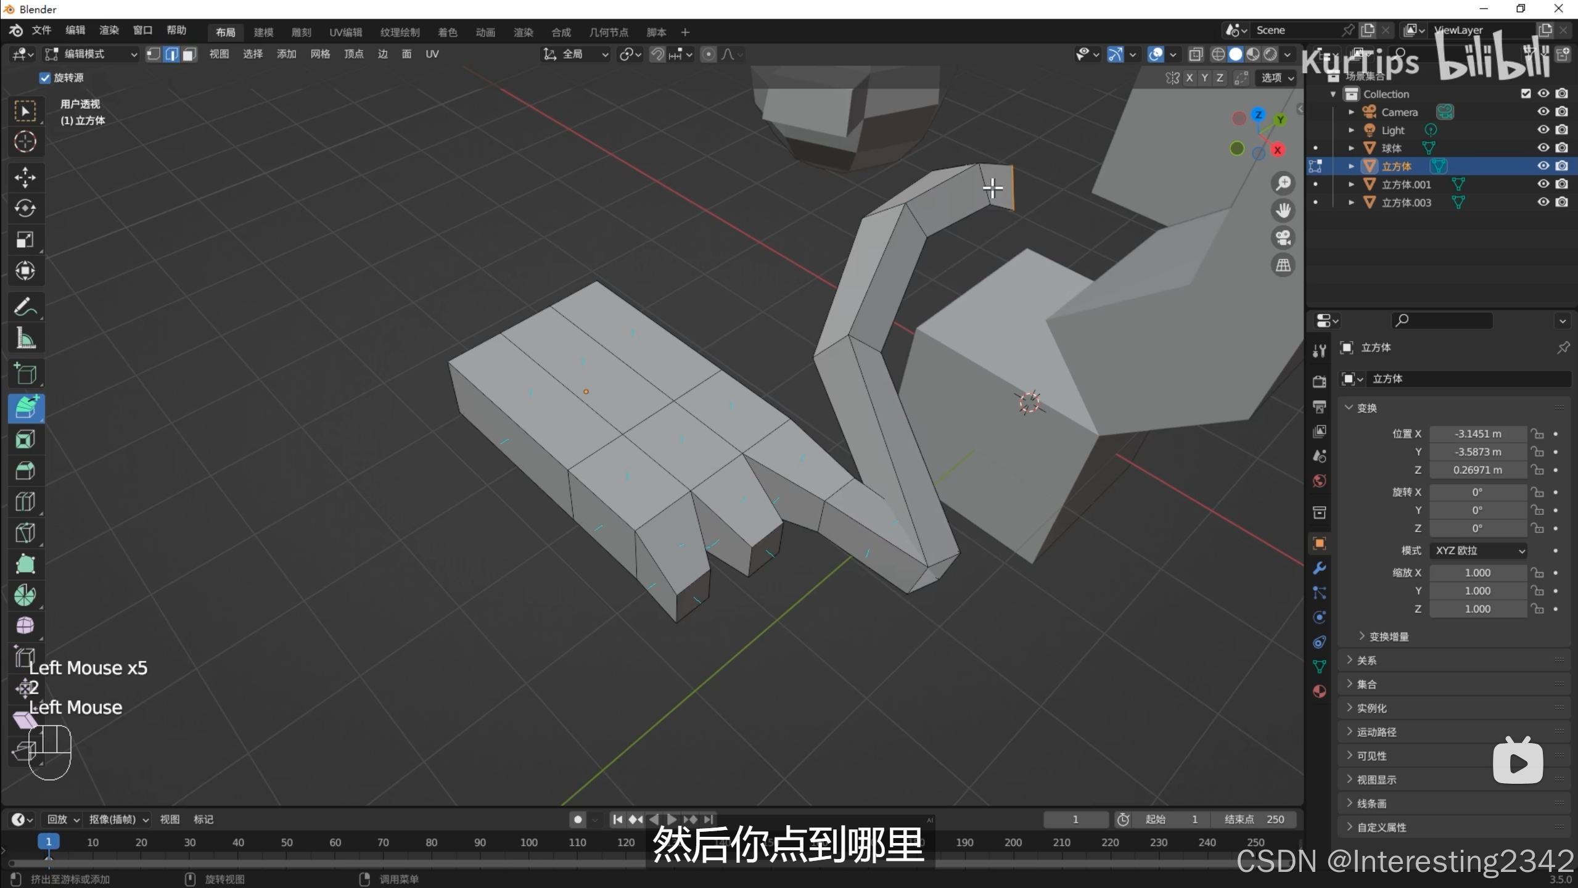Viewport: 1578px width, 888px height.
Task: Select the Scale tool icon
Action: pos(25,239)
